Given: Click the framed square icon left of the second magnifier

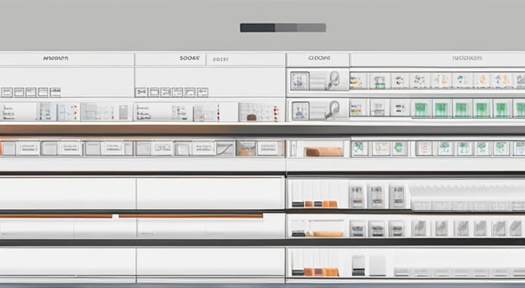Looking at the screenshot, I should click(x=300, y=110).
